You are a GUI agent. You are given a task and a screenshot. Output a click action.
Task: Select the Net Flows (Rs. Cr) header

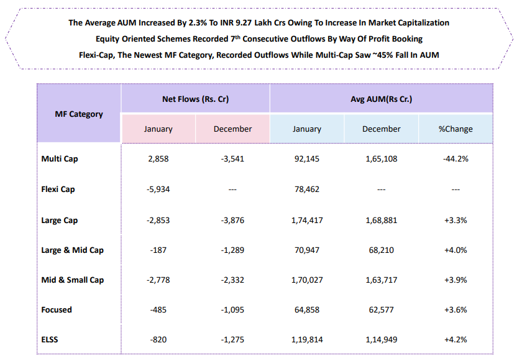195,99
